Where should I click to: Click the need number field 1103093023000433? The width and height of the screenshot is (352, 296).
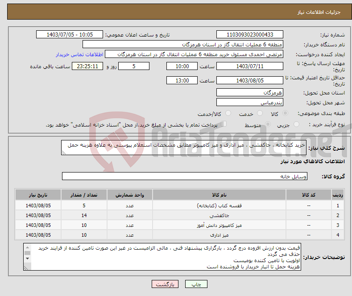tap(250, 34)
